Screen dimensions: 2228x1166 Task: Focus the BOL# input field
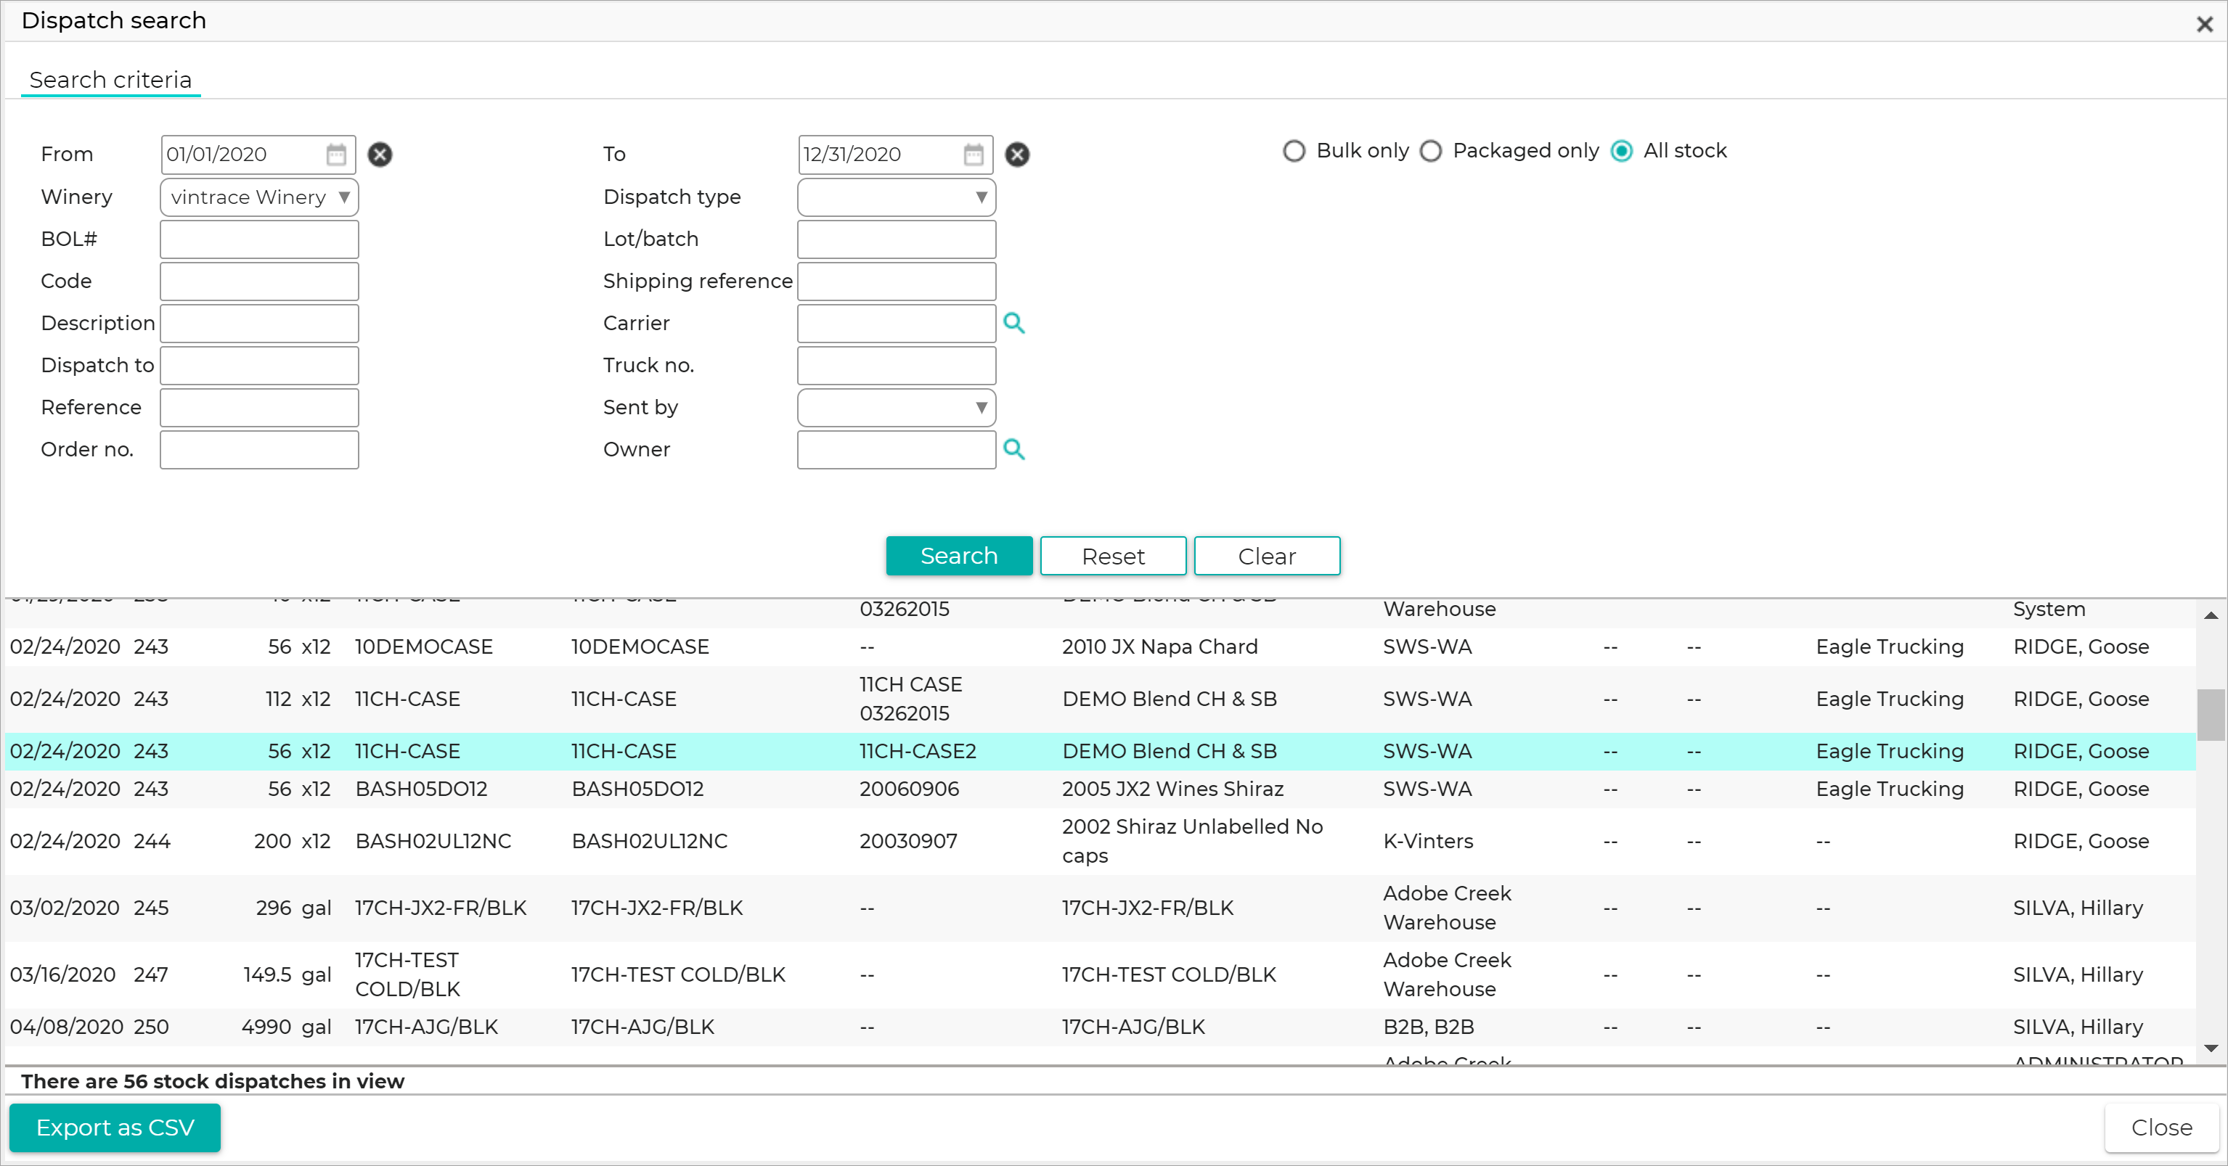click(259, 239)
